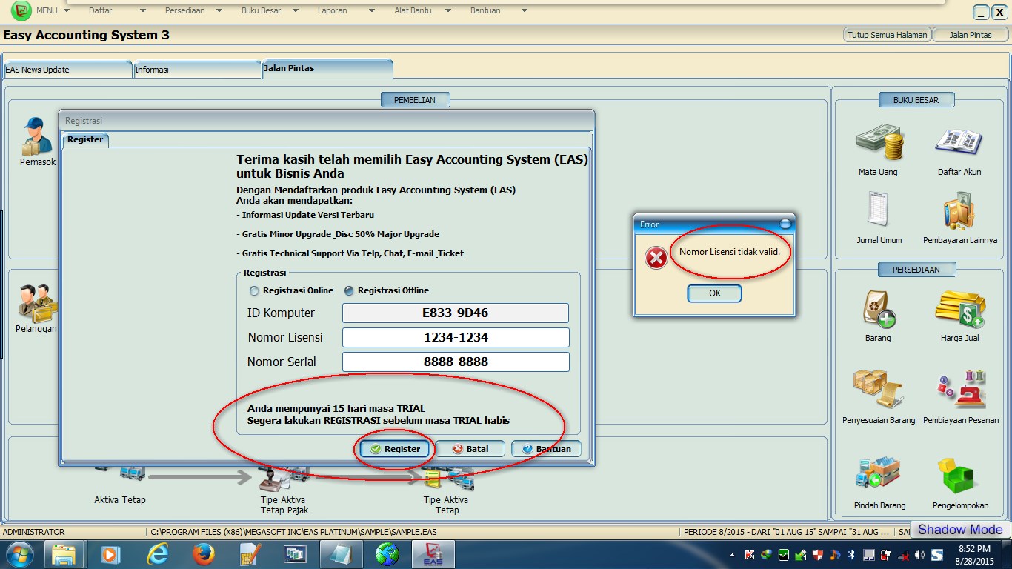1012x569 pixels.
Task: Click the BUKU BESAR section header
Action: pos(916,100)
